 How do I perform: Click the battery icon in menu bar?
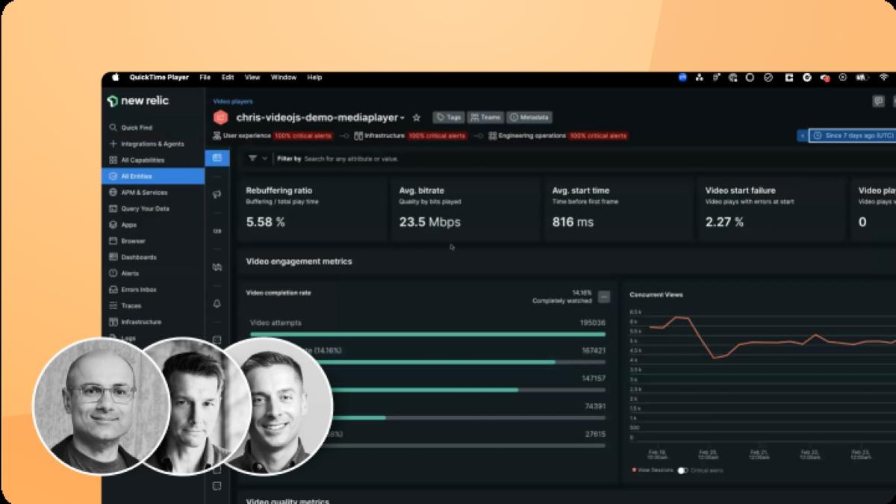click(x=863, y=77)
